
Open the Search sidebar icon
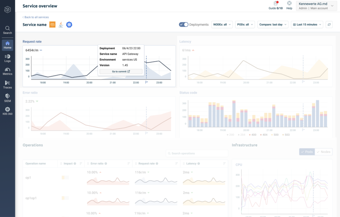pos(7,30)
